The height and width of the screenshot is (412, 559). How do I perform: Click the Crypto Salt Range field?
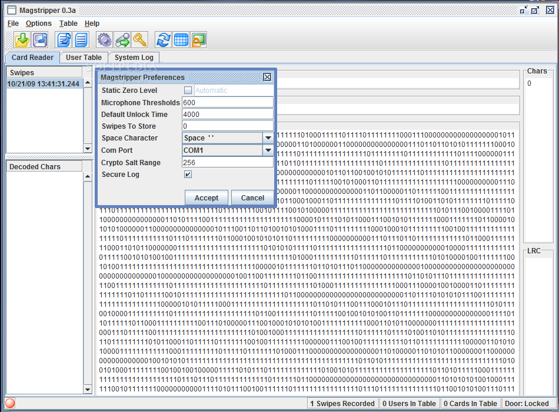228,162
